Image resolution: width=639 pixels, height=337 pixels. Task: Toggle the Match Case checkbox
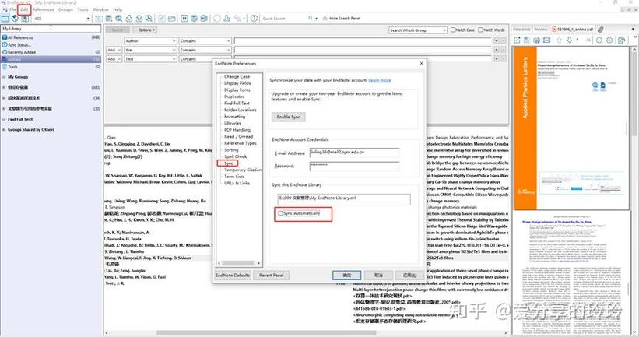tap(453, 30)
